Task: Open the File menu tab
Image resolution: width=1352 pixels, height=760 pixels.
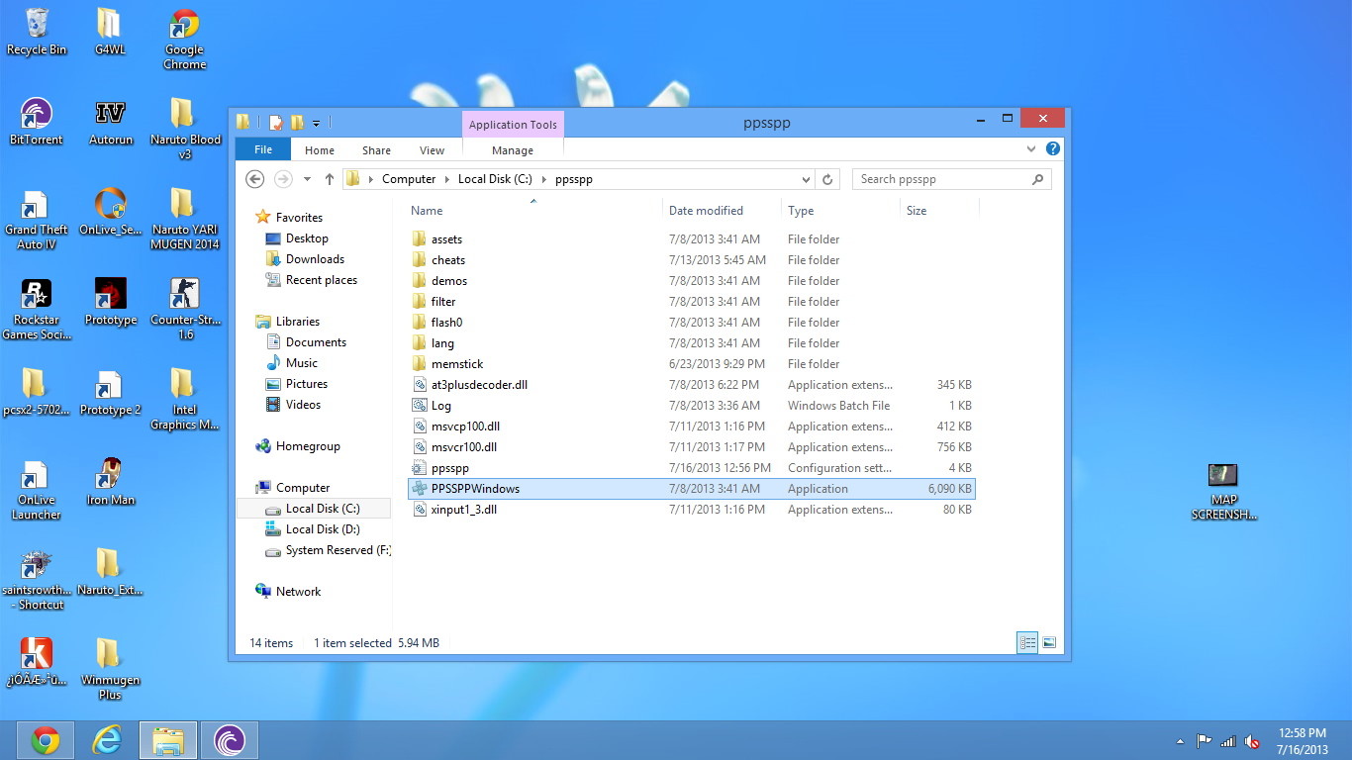Action: click(263, 150)
